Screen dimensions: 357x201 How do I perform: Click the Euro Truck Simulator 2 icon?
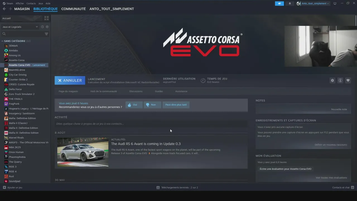point(6,94)
